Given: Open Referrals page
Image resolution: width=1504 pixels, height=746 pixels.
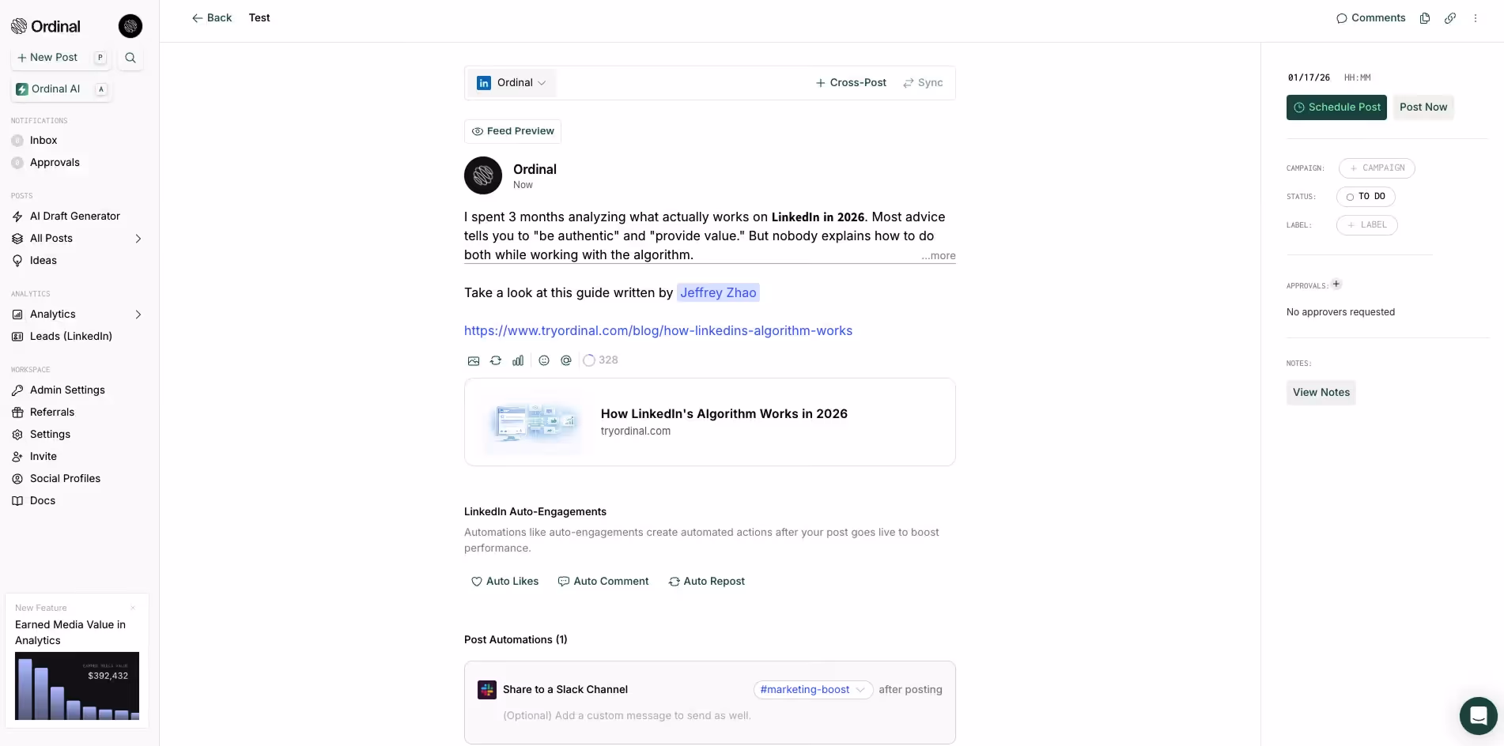Looking at the screenshot, I should tap(52, 413).
